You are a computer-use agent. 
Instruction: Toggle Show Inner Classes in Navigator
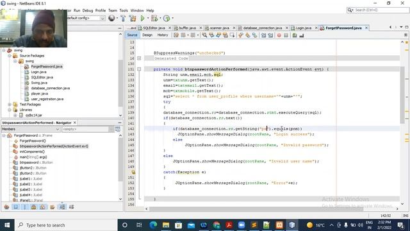[x=43, y=207]
